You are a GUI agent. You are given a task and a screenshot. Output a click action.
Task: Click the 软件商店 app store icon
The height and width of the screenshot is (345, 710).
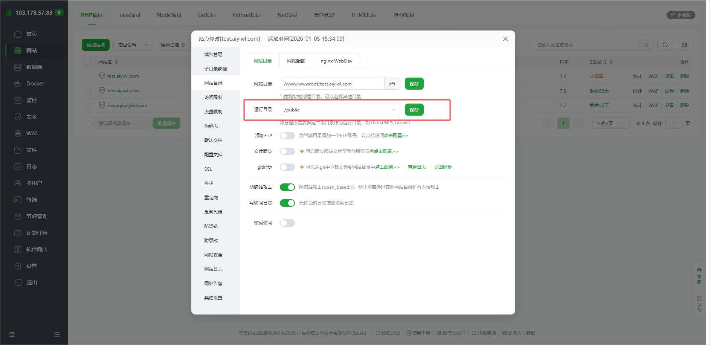click(18, 249)
